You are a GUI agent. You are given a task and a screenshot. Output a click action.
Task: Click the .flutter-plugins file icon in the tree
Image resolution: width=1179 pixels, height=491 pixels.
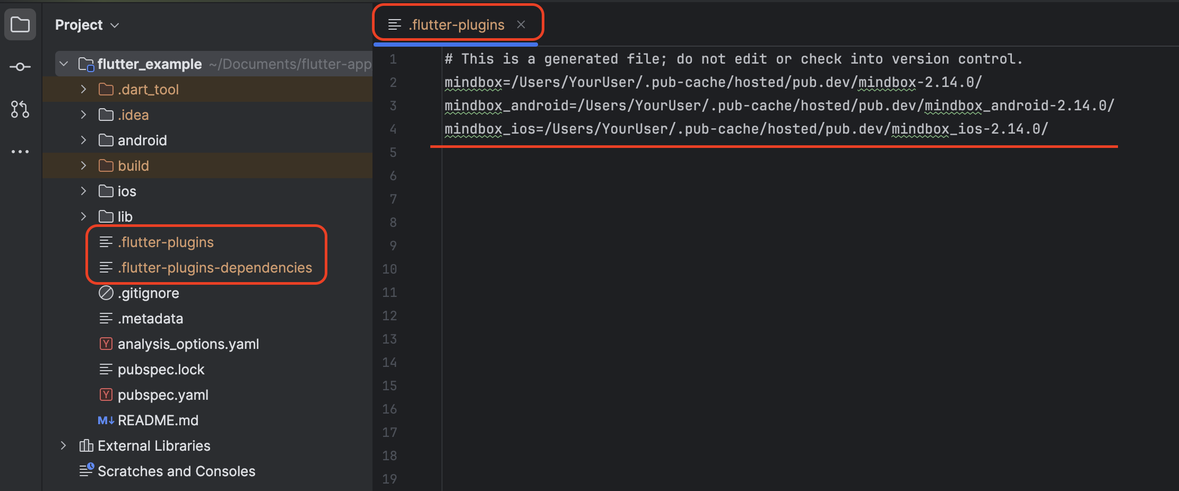[106, 242]
